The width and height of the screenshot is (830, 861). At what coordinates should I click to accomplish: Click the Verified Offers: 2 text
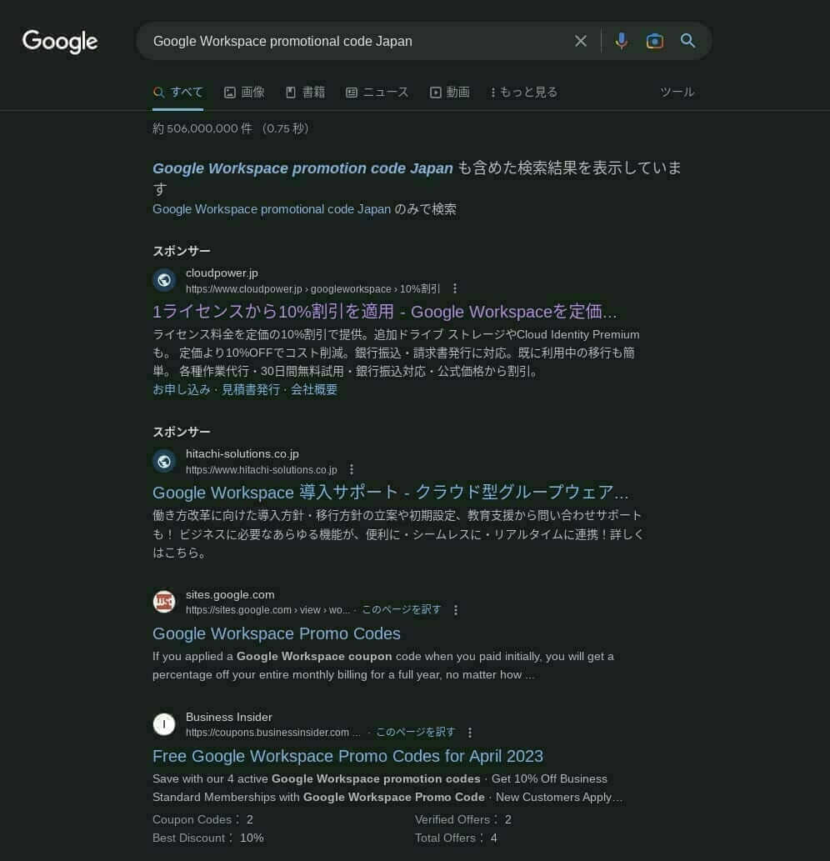pos(462,819)
